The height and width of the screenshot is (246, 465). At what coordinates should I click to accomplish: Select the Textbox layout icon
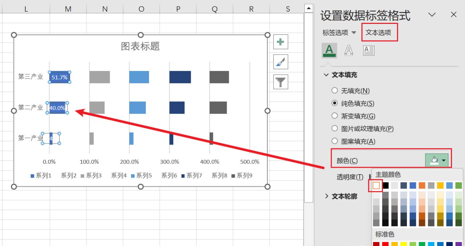tap(369, 51)
